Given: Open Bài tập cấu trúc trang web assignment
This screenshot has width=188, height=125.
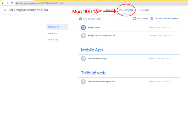Looking at the screenshot, I should (100, 35).
